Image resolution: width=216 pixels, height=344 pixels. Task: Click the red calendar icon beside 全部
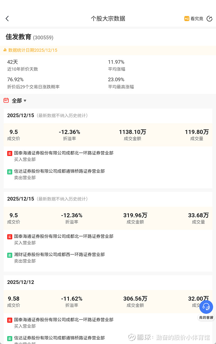pyautogui.click(x=6, y=101)
